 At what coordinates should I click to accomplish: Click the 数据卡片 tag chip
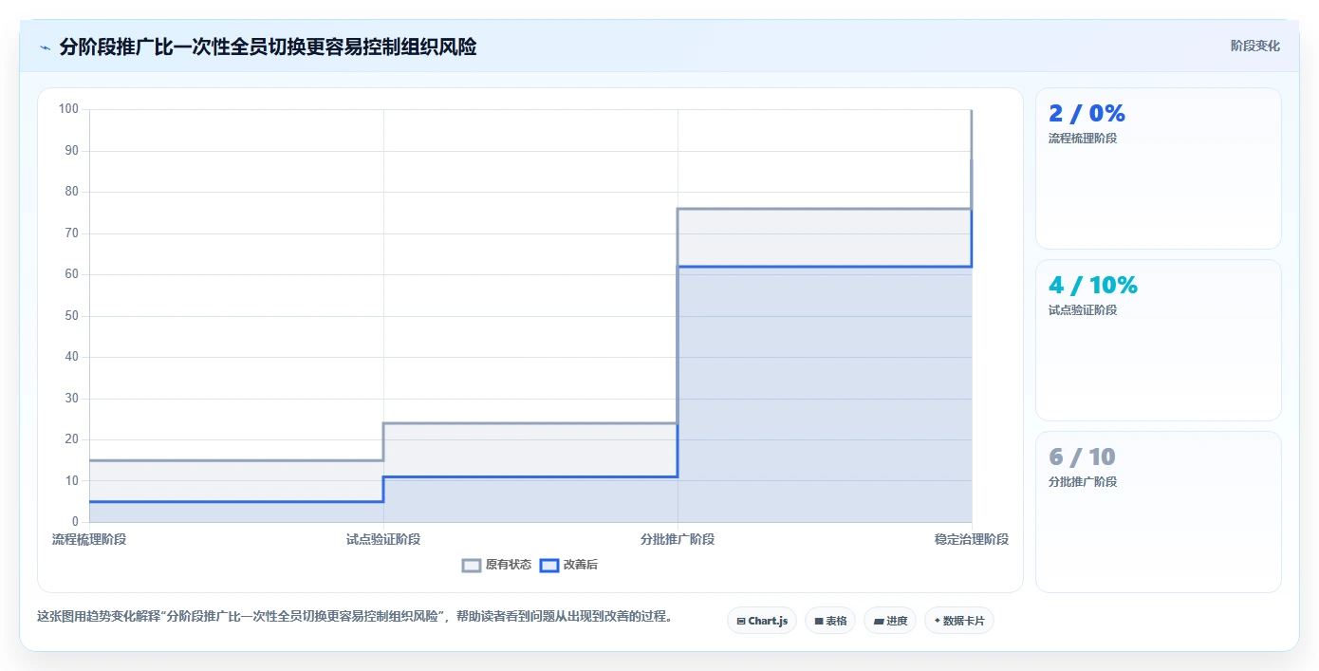click(959, 621)
